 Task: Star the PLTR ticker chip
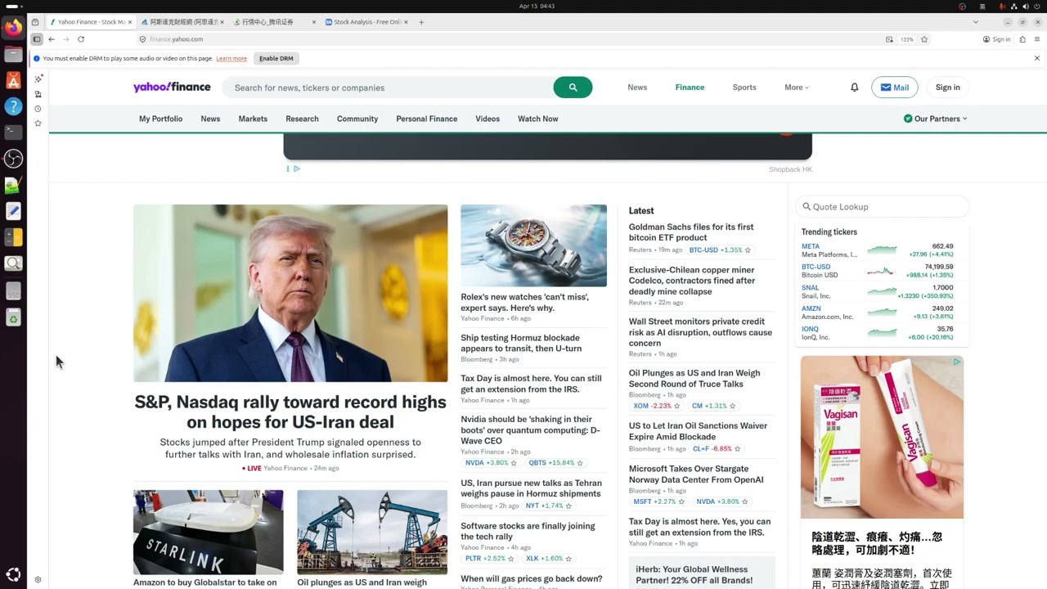[511, 559]
